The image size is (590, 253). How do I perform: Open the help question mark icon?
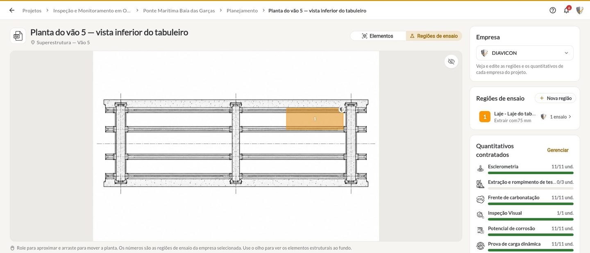[x=553, y=10]
